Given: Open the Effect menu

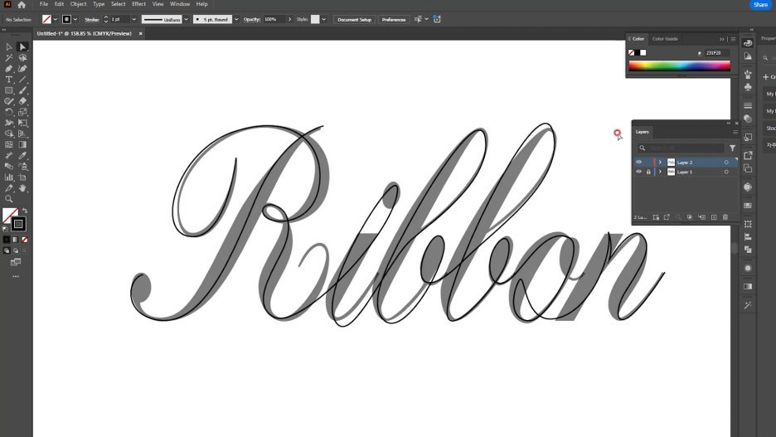Looking at the screenshot, I should 138,4.
